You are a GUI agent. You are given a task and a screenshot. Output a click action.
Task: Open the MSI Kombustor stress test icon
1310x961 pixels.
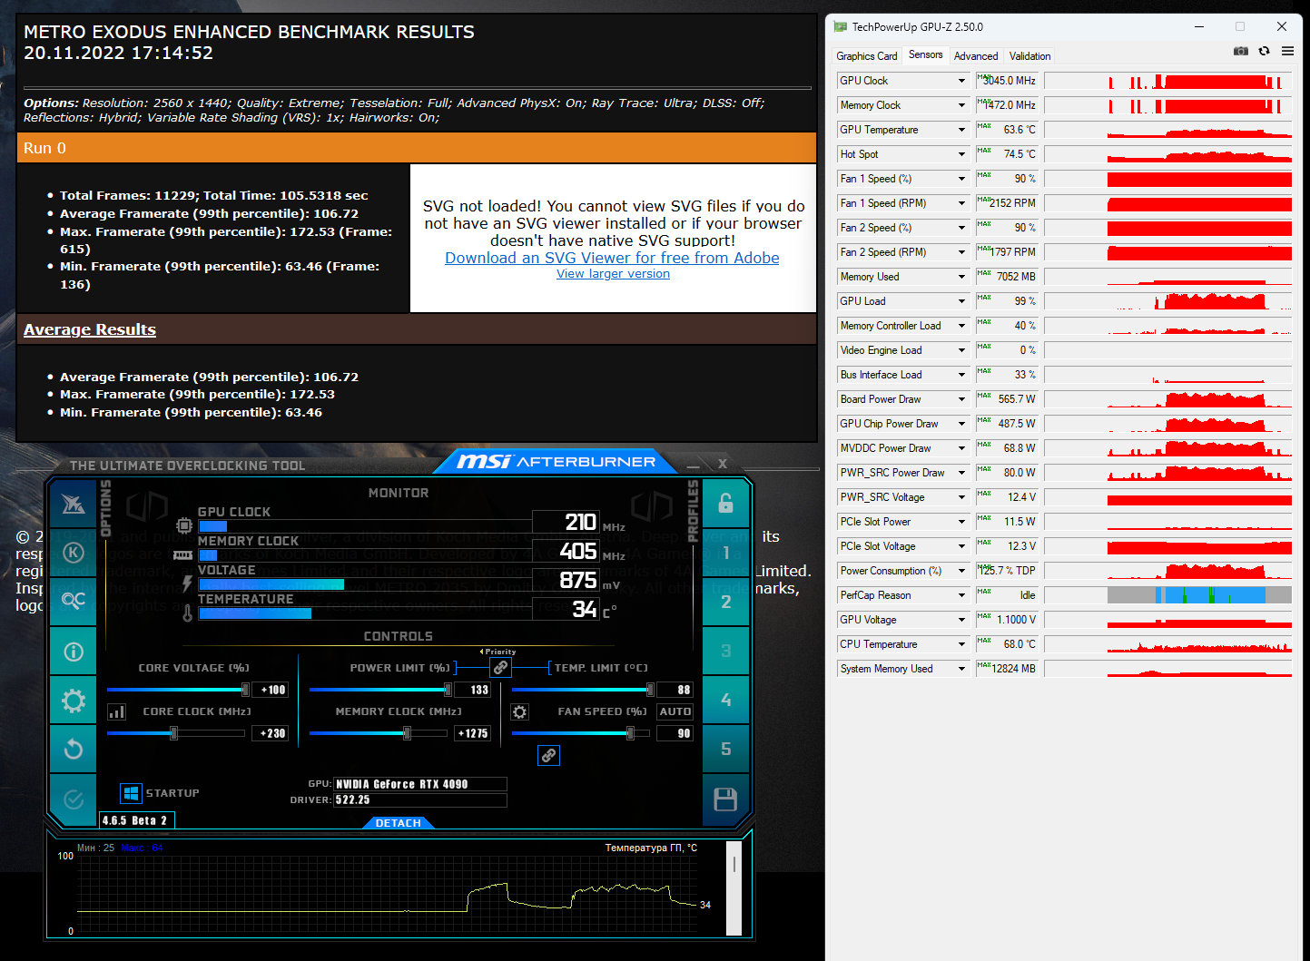click(x=74, y=553)
